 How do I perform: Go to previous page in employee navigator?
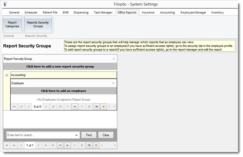point(21,107)
